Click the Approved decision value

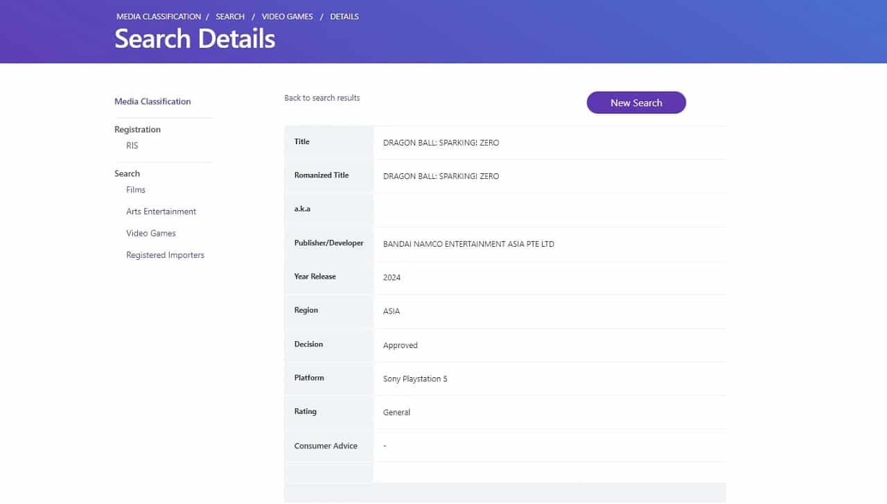click(400, 345)
